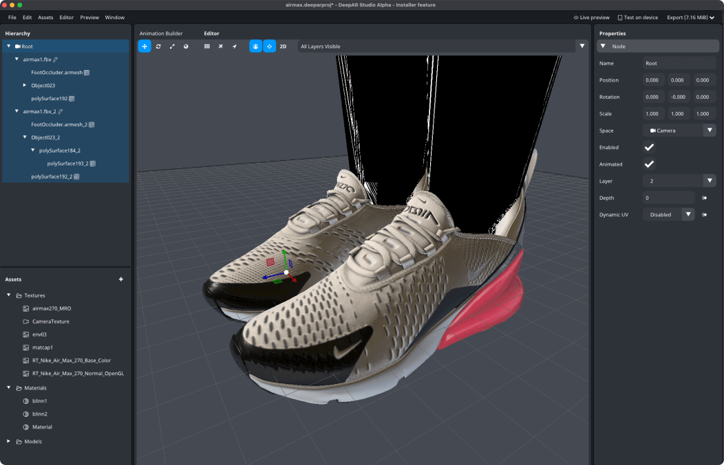Disable the Animated checkbox
724x465 pixels.
click(649, 163)
